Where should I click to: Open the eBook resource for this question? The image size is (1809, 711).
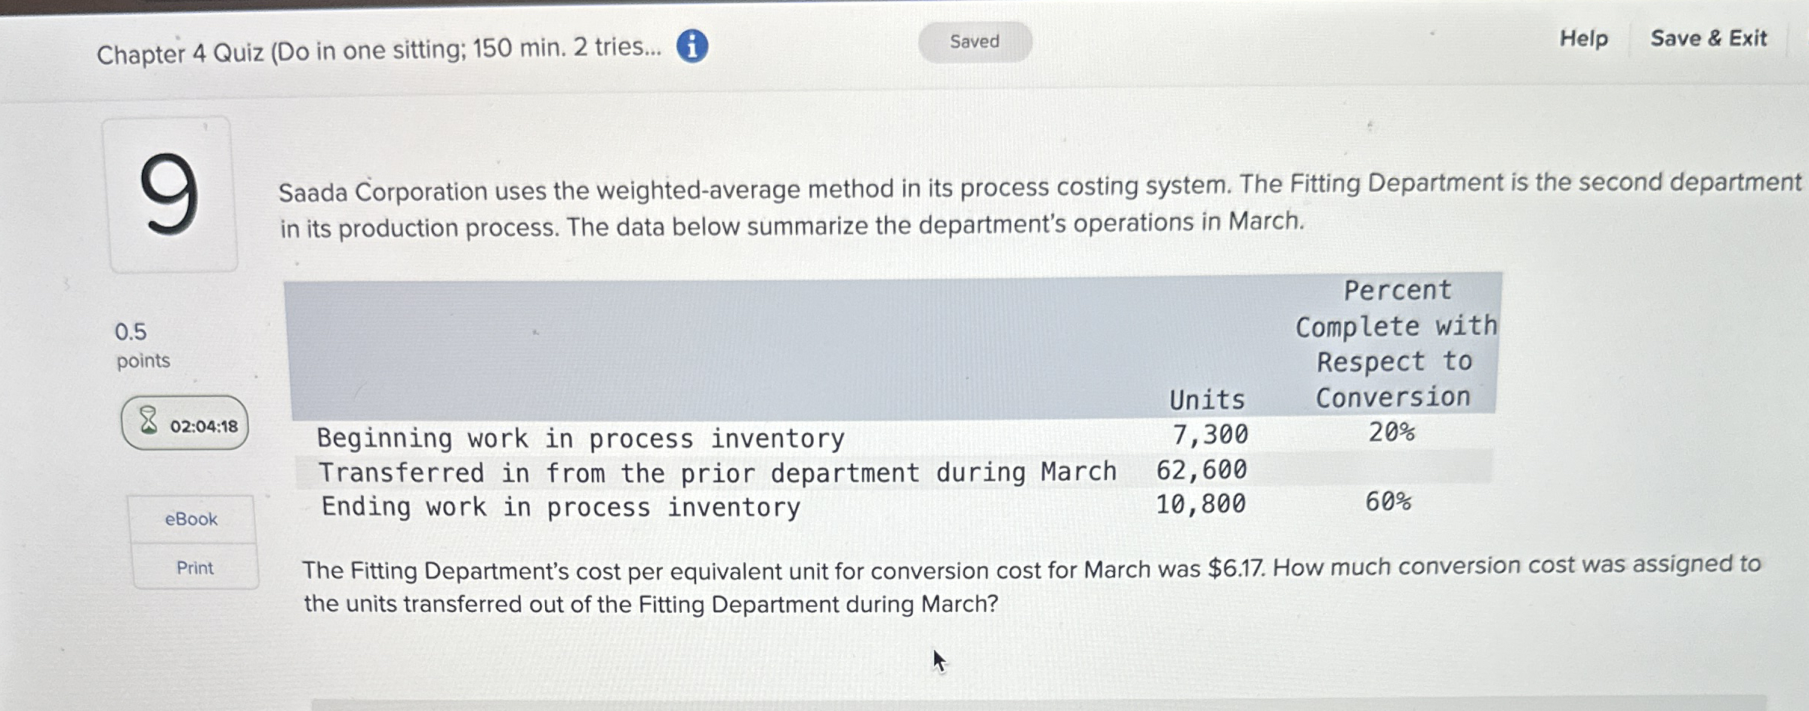click(193, 519)
